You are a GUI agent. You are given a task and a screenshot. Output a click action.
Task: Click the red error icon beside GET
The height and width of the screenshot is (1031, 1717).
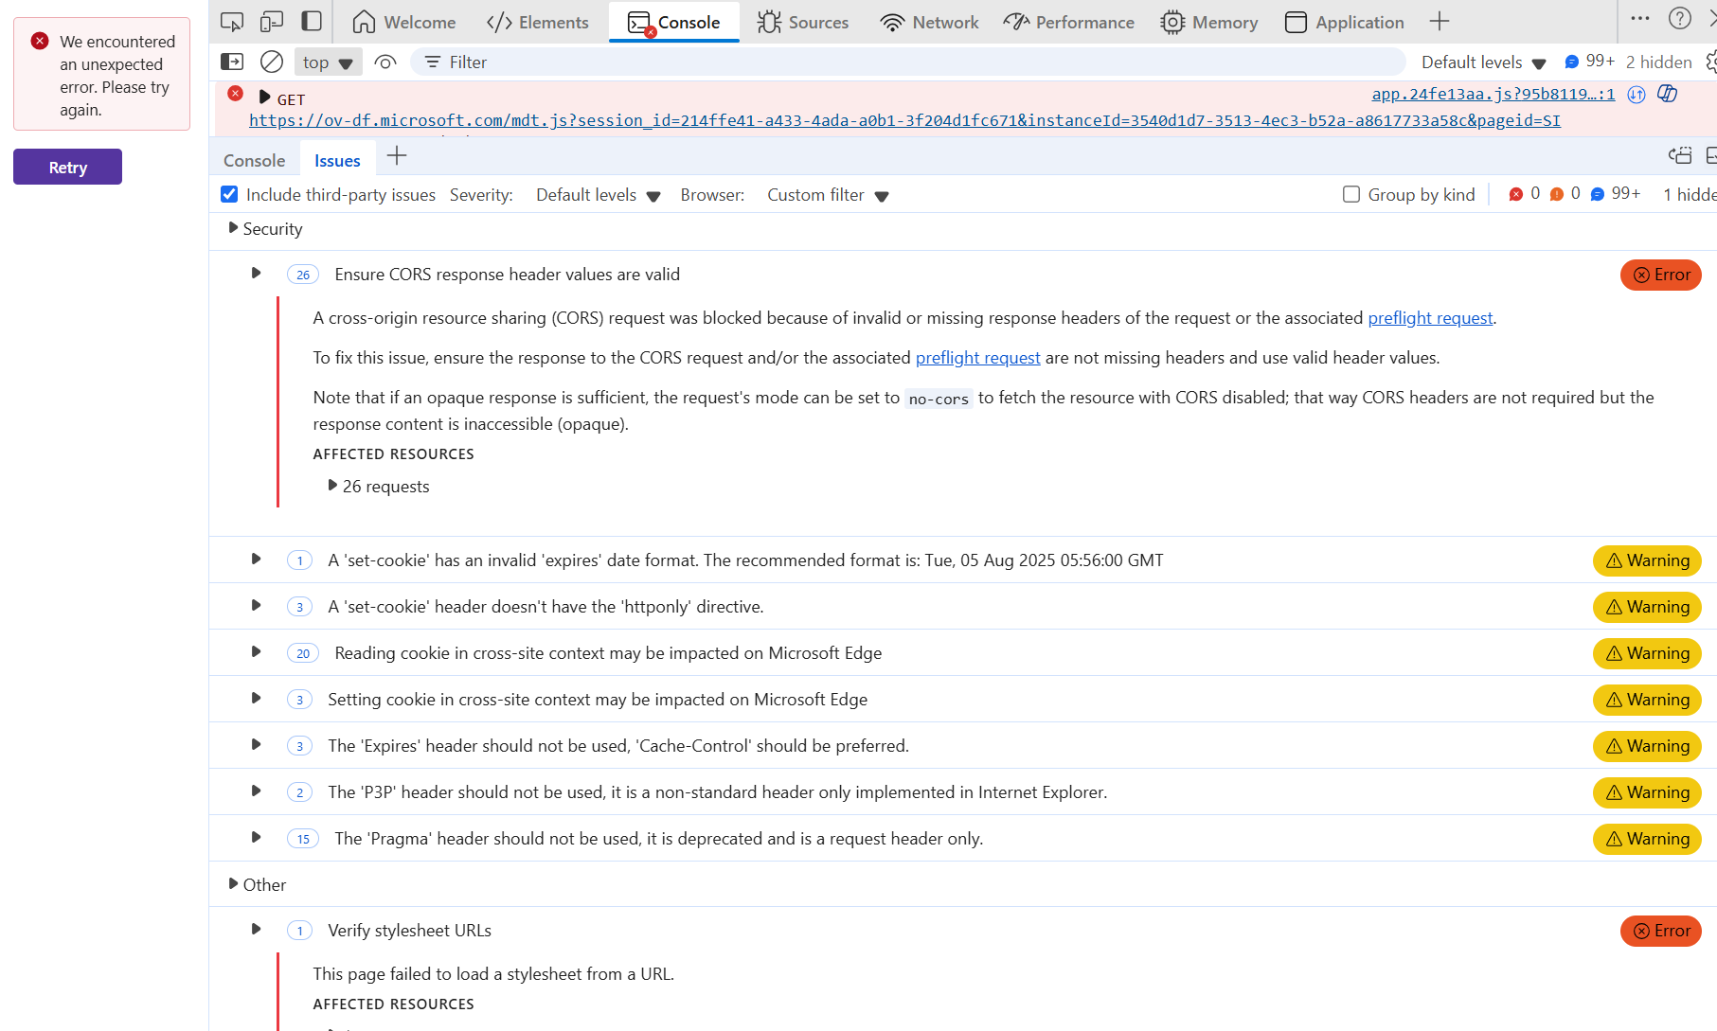point(236,94)
